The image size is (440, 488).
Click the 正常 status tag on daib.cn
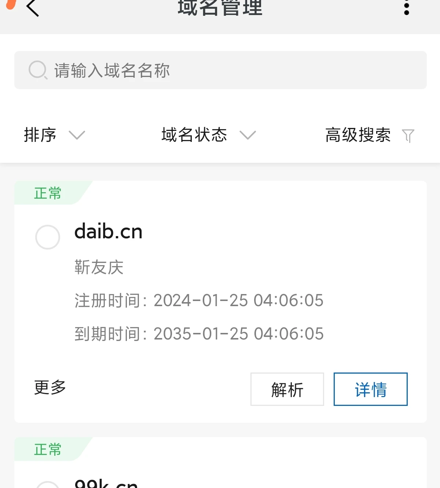(48, 193)
